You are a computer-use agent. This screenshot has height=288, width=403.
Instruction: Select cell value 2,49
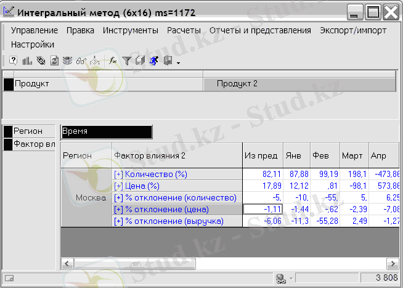(x=354, y=221)
